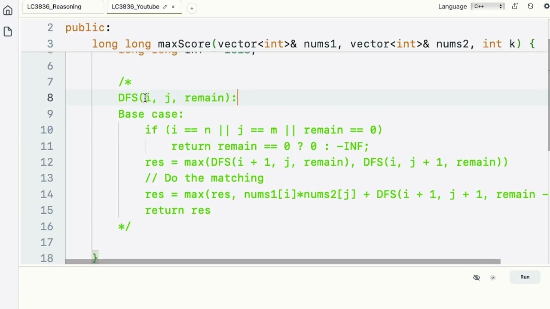This screenshot has width=550, height=309.
Task: Click 'nums1[i]*nums2[j]' on line 14
Action: tap(300, 194)
